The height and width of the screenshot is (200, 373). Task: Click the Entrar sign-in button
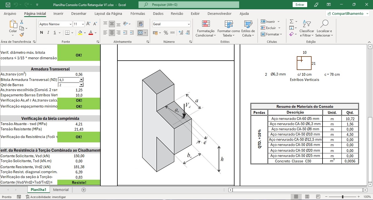coord(300,5)
